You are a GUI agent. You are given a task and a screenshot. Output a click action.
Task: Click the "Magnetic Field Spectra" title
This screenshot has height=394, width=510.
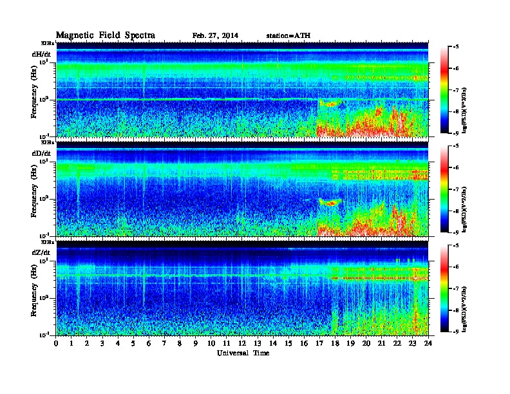[x=106, y=35]
